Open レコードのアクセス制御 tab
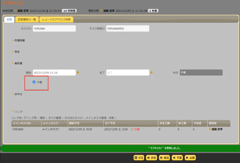This screenshot has height=163, width=240. pyautogui.click(x=56, y=20)
